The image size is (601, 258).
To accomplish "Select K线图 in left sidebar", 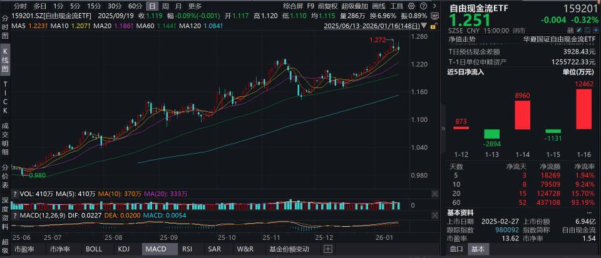I will click(x=6, y=61).
